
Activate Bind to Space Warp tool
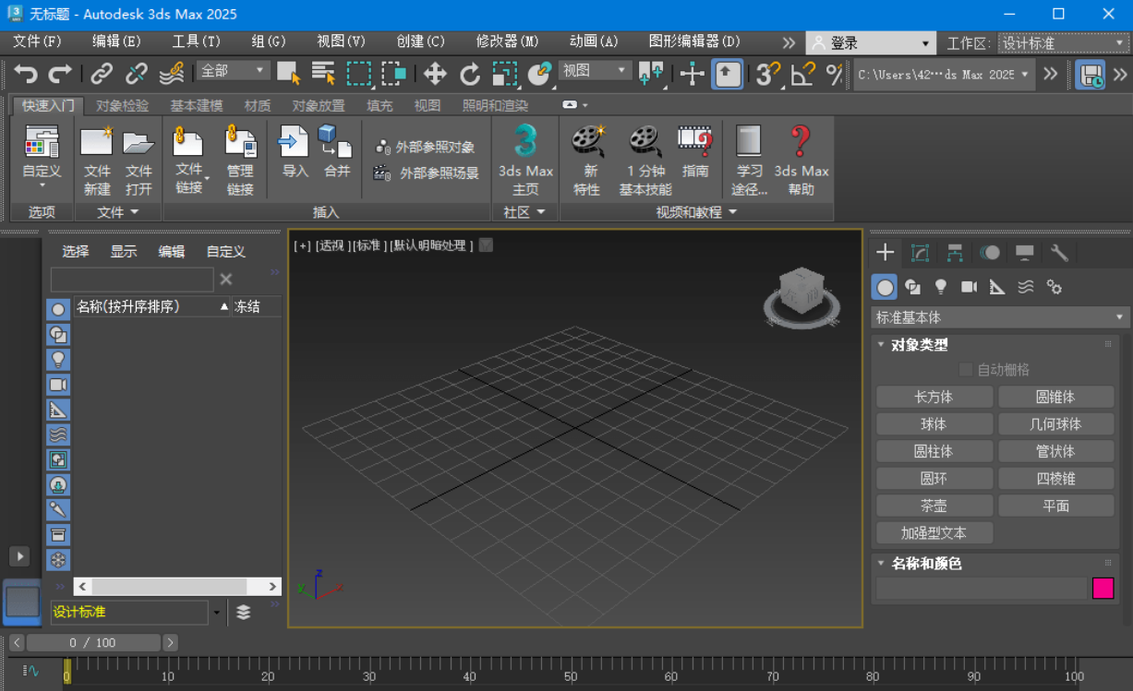pyautogui.click(x=171, y=74)
